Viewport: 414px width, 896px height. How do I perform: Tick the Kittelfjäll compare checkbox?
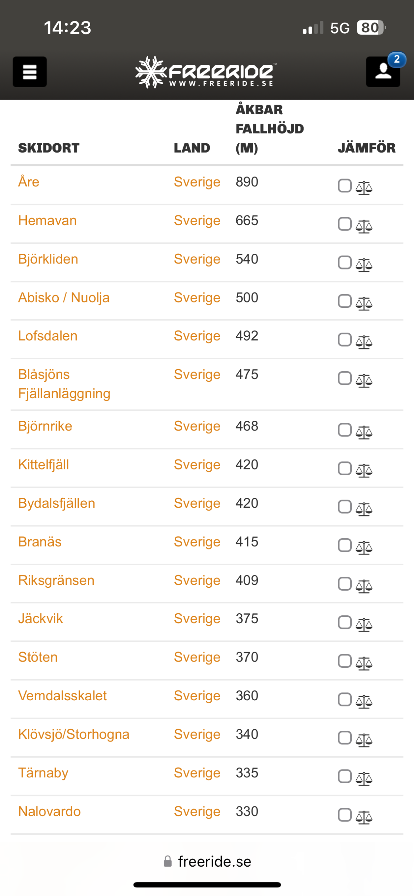coord(345,468)
